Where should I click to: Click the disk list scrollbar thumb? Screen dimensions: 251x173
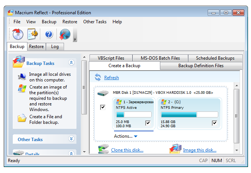pos(237,116)
